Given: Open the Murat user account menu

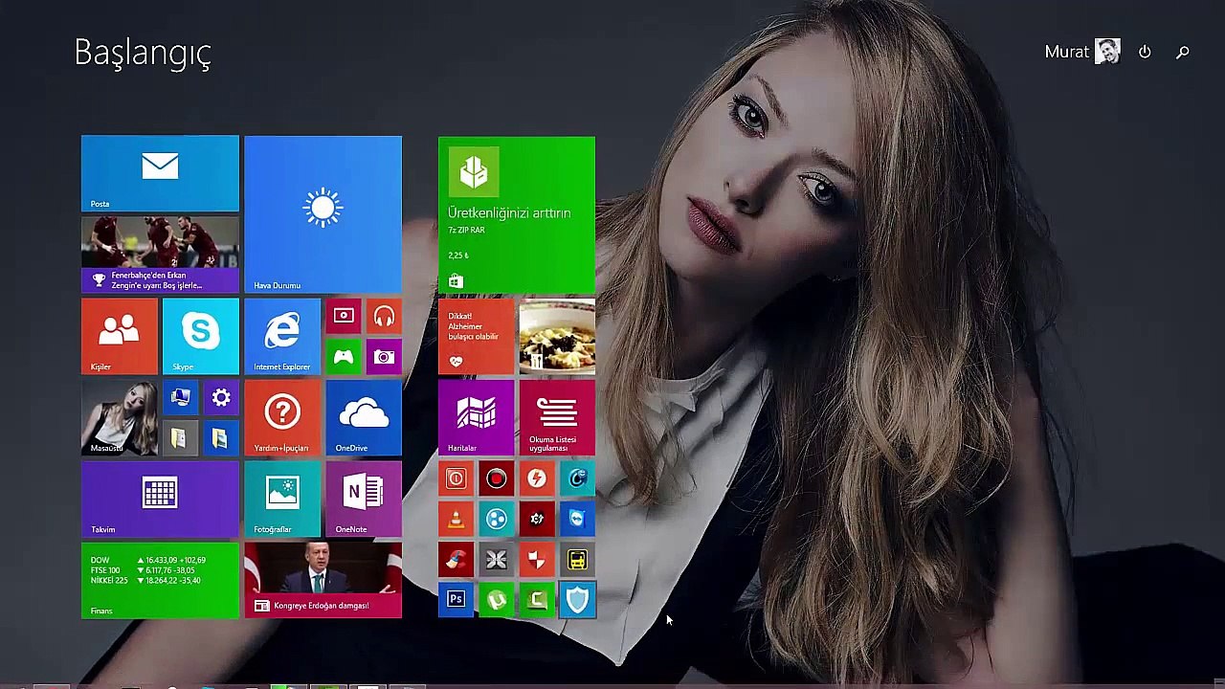Looking at the screenshot, I should click(1082, 52).
